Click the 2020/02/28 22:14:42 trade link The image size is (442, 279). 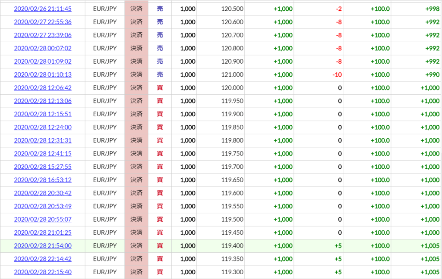(43, 259)
